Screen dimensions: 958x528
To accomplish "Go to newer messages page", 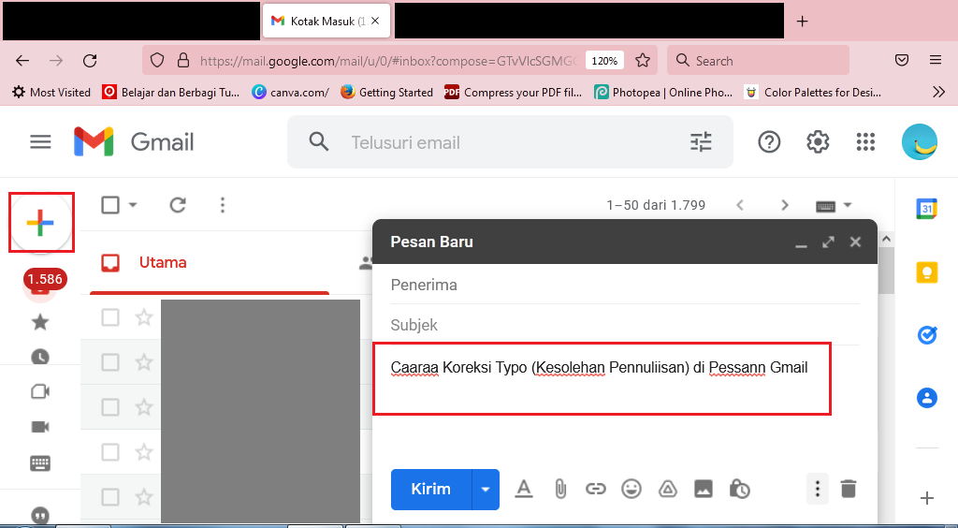I will (740, 205).
